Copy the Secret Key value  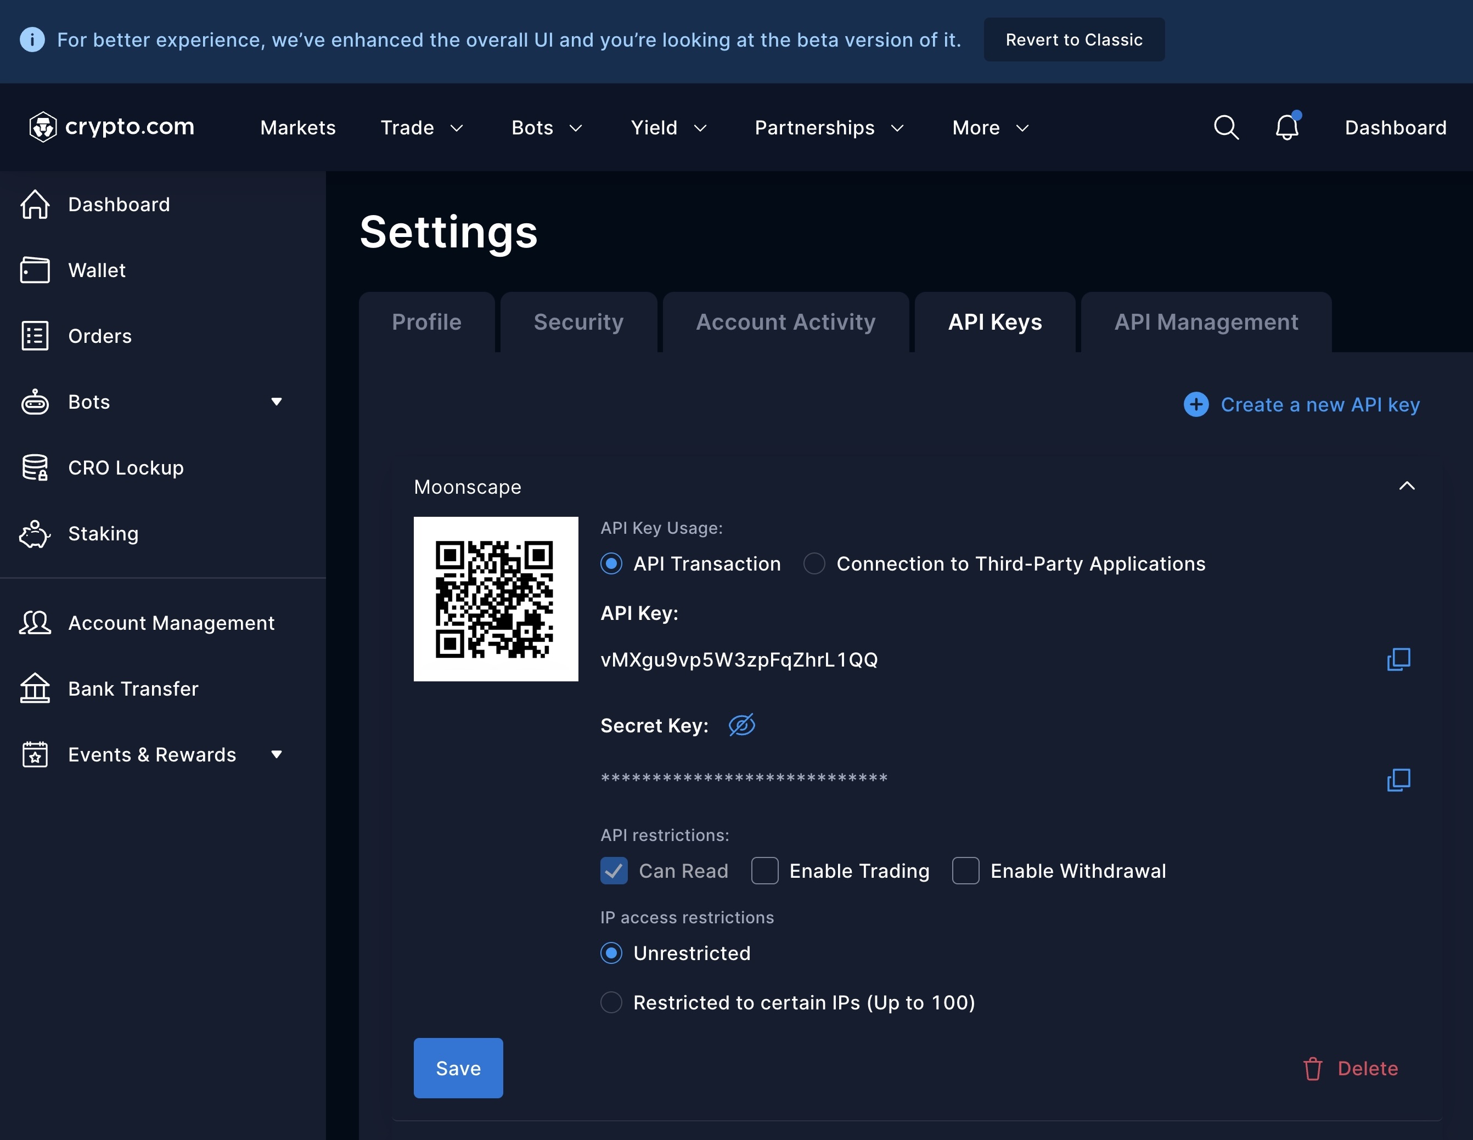point(1398,780)
